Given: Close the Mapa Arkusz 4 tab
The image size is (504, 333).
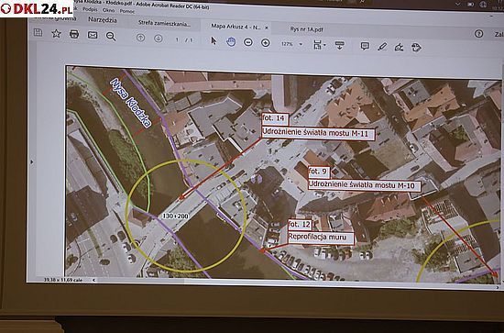Looking at the screenshot, I should pyautogui.click(x=267, y=28).
